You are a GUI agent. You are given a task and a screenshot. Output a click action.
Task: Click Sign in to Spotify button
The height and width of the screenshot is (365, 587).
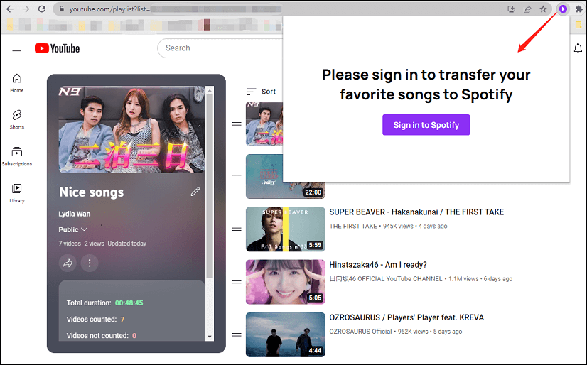(x=426, y=125)
